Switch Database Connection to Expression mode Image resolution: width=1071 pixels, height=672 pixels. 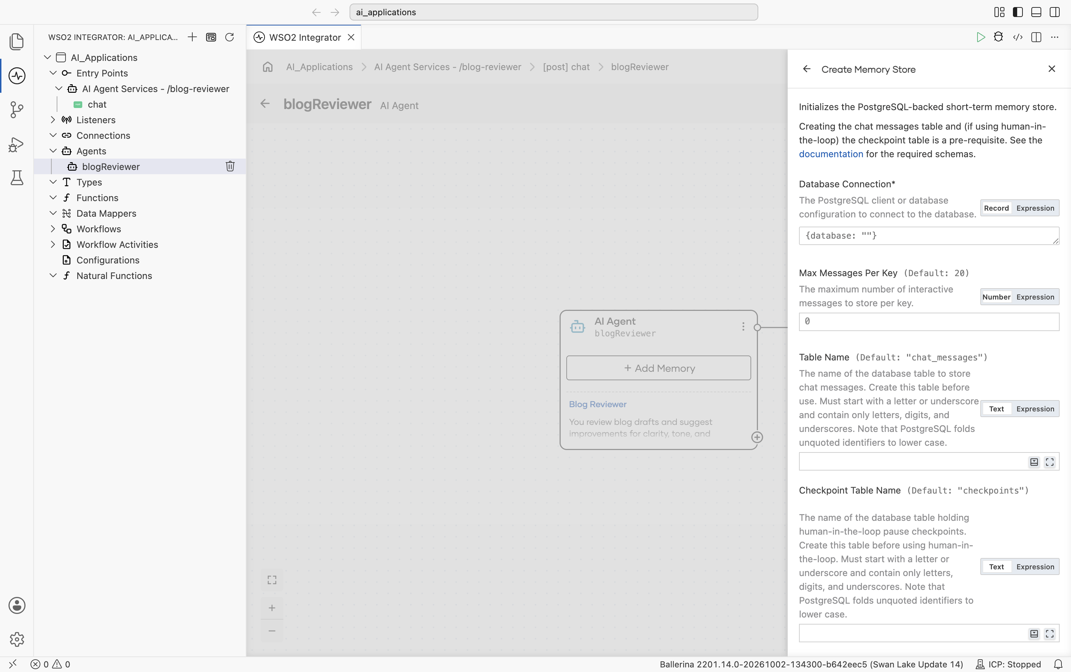1035,208
